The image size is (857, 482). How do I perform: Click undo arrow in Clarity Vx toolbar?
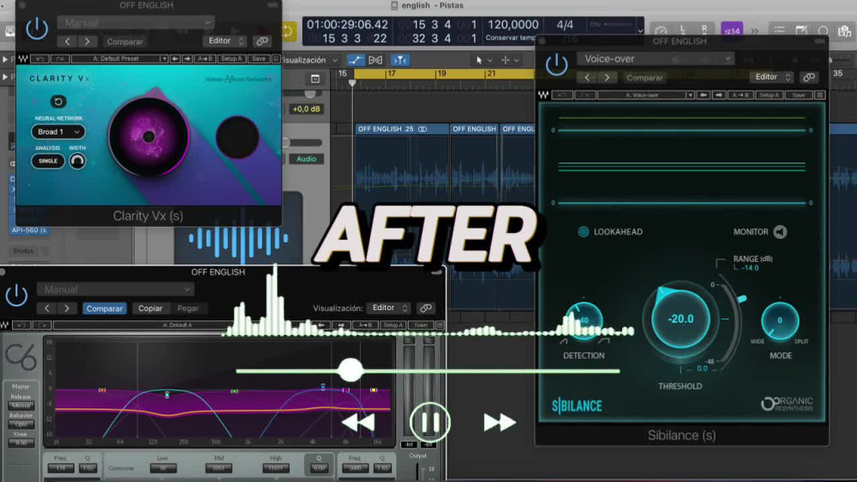click(x=39, y=58)
